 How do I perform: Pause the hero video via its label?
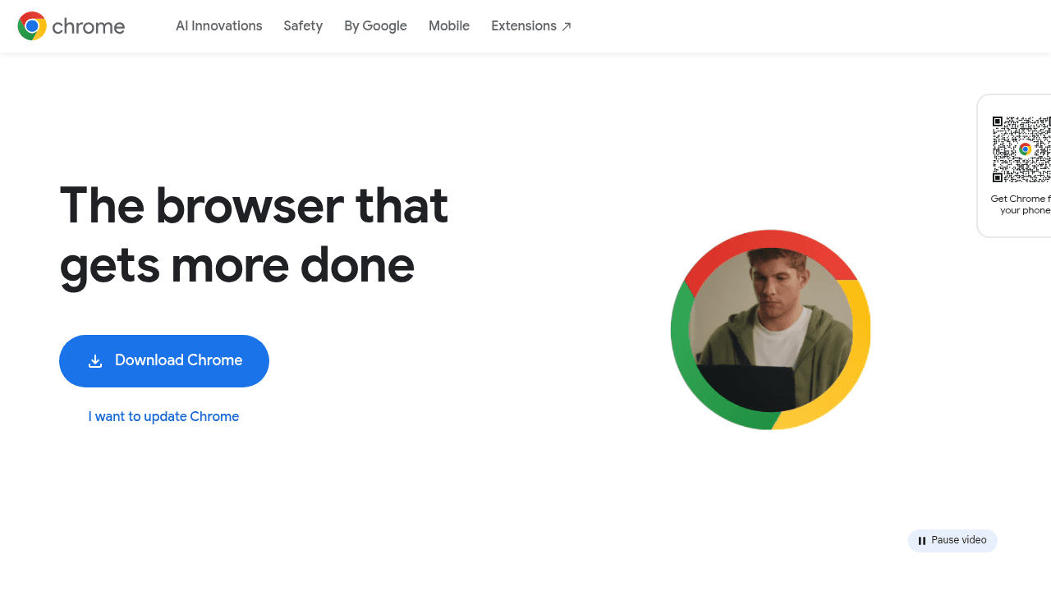[x=958, y=540]
